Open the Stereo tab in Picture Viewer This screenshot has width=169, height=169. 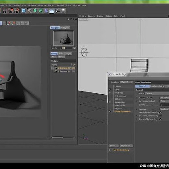(x=61, y=57)
